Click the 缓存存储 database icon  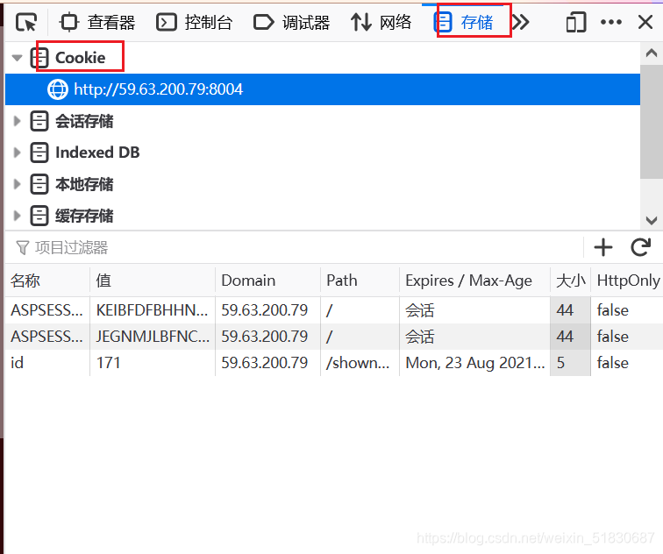coord(39,216)
